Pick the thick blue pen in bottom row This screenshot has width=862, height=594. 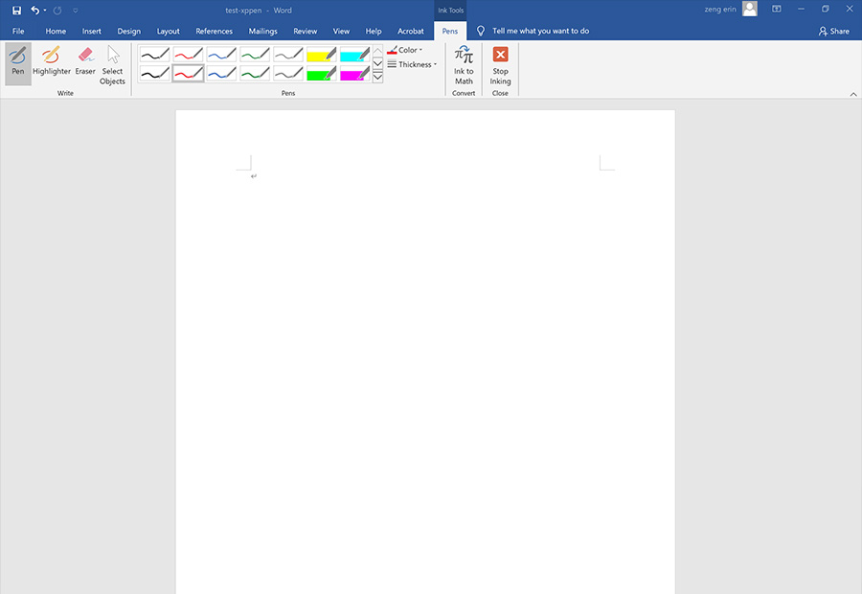click(x=221, y=73)
